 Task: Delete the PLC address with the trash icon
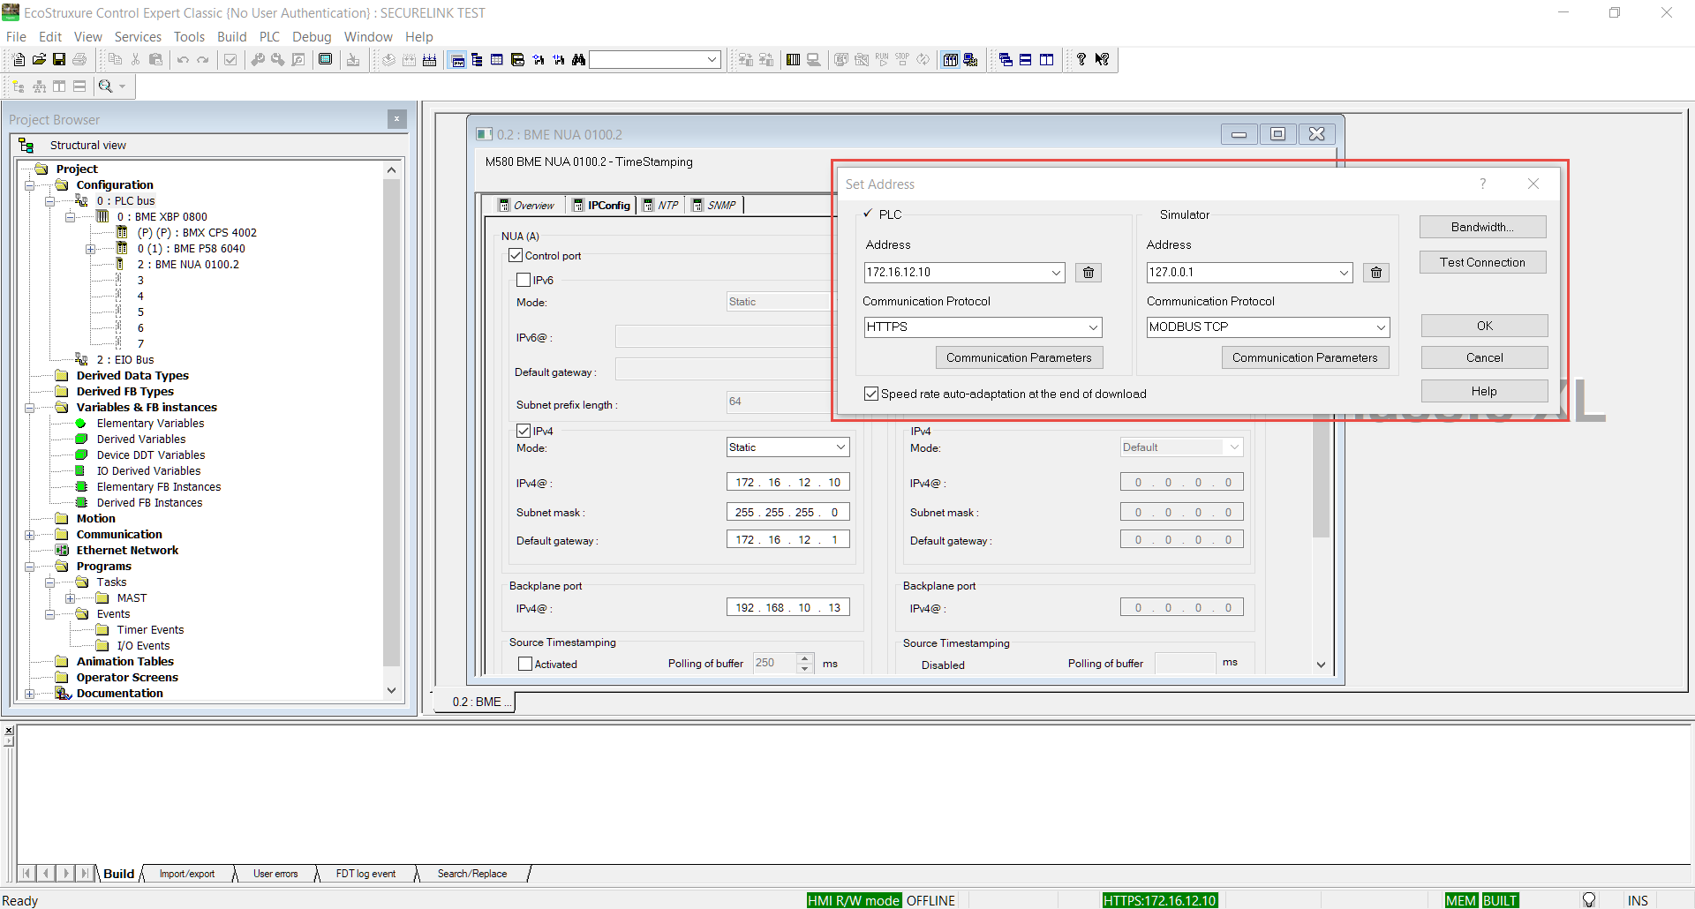pos(1089,273)
